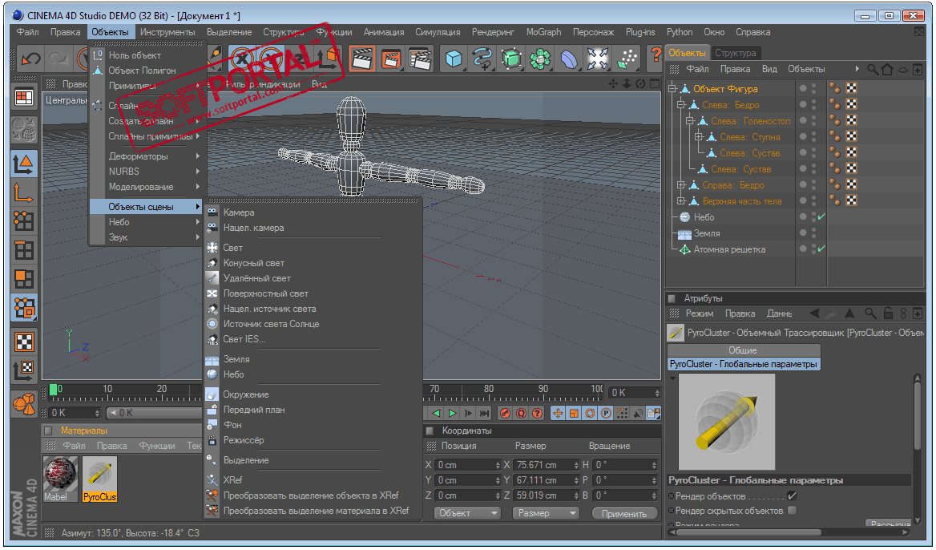936x550 pixels.
Task: Click the search magnifier in the Object Manager
Action: 873,69
